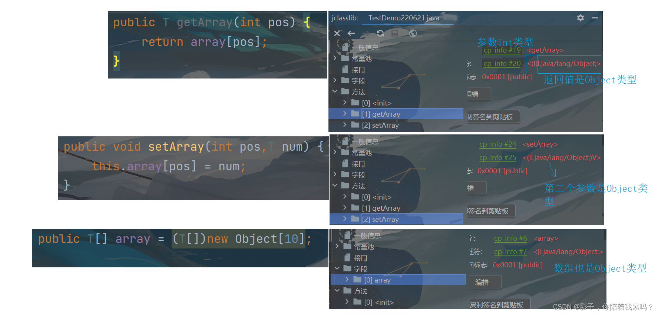
Task: Click access flags 0x0001 [public] beside [0] array
Action: point(518,265)
